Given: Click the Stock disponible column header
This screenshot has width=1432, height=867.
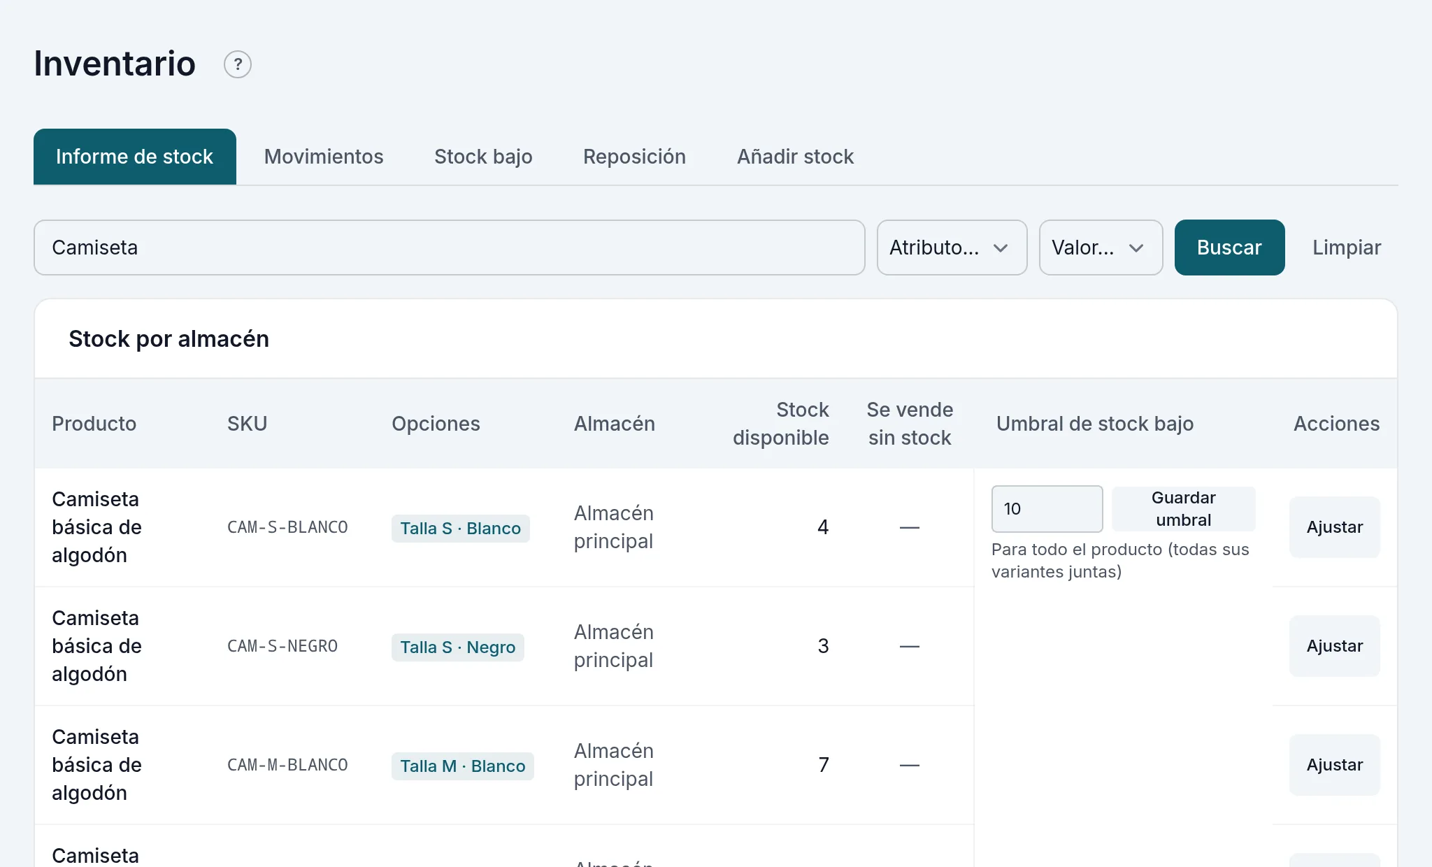Looking at the screenshot, I should (x=781, y=424).
